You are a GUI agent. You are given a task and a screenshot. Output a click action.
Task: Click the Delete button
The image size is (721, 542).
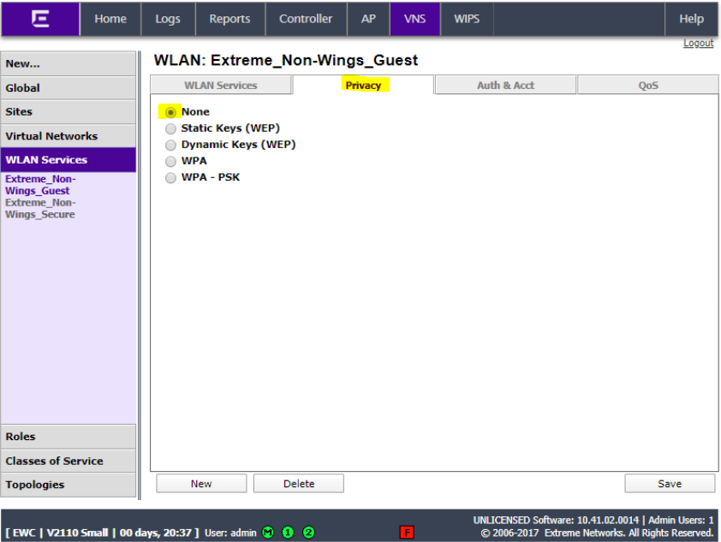[x=299, y=484]
